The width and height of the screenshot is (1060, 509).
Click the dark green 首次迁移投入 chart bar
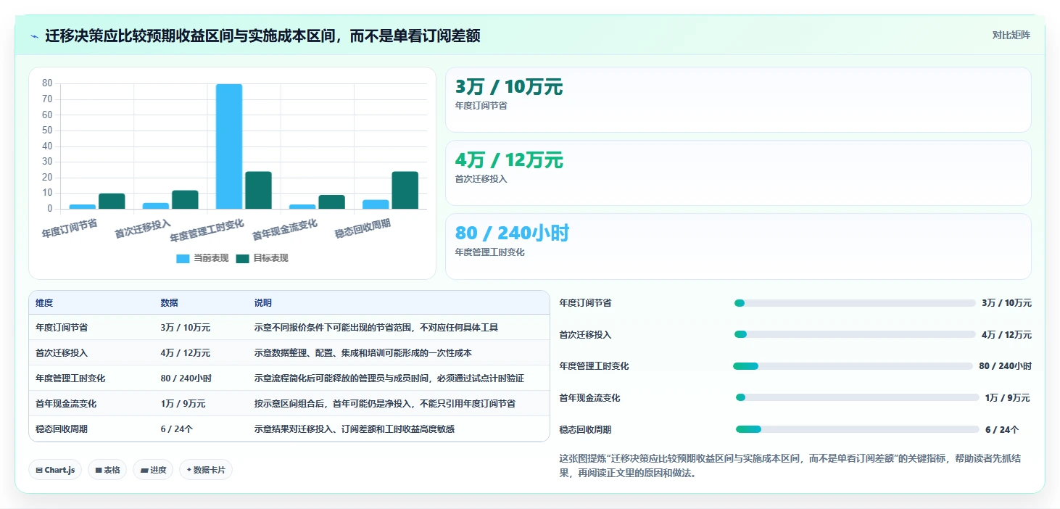point(185,199)
